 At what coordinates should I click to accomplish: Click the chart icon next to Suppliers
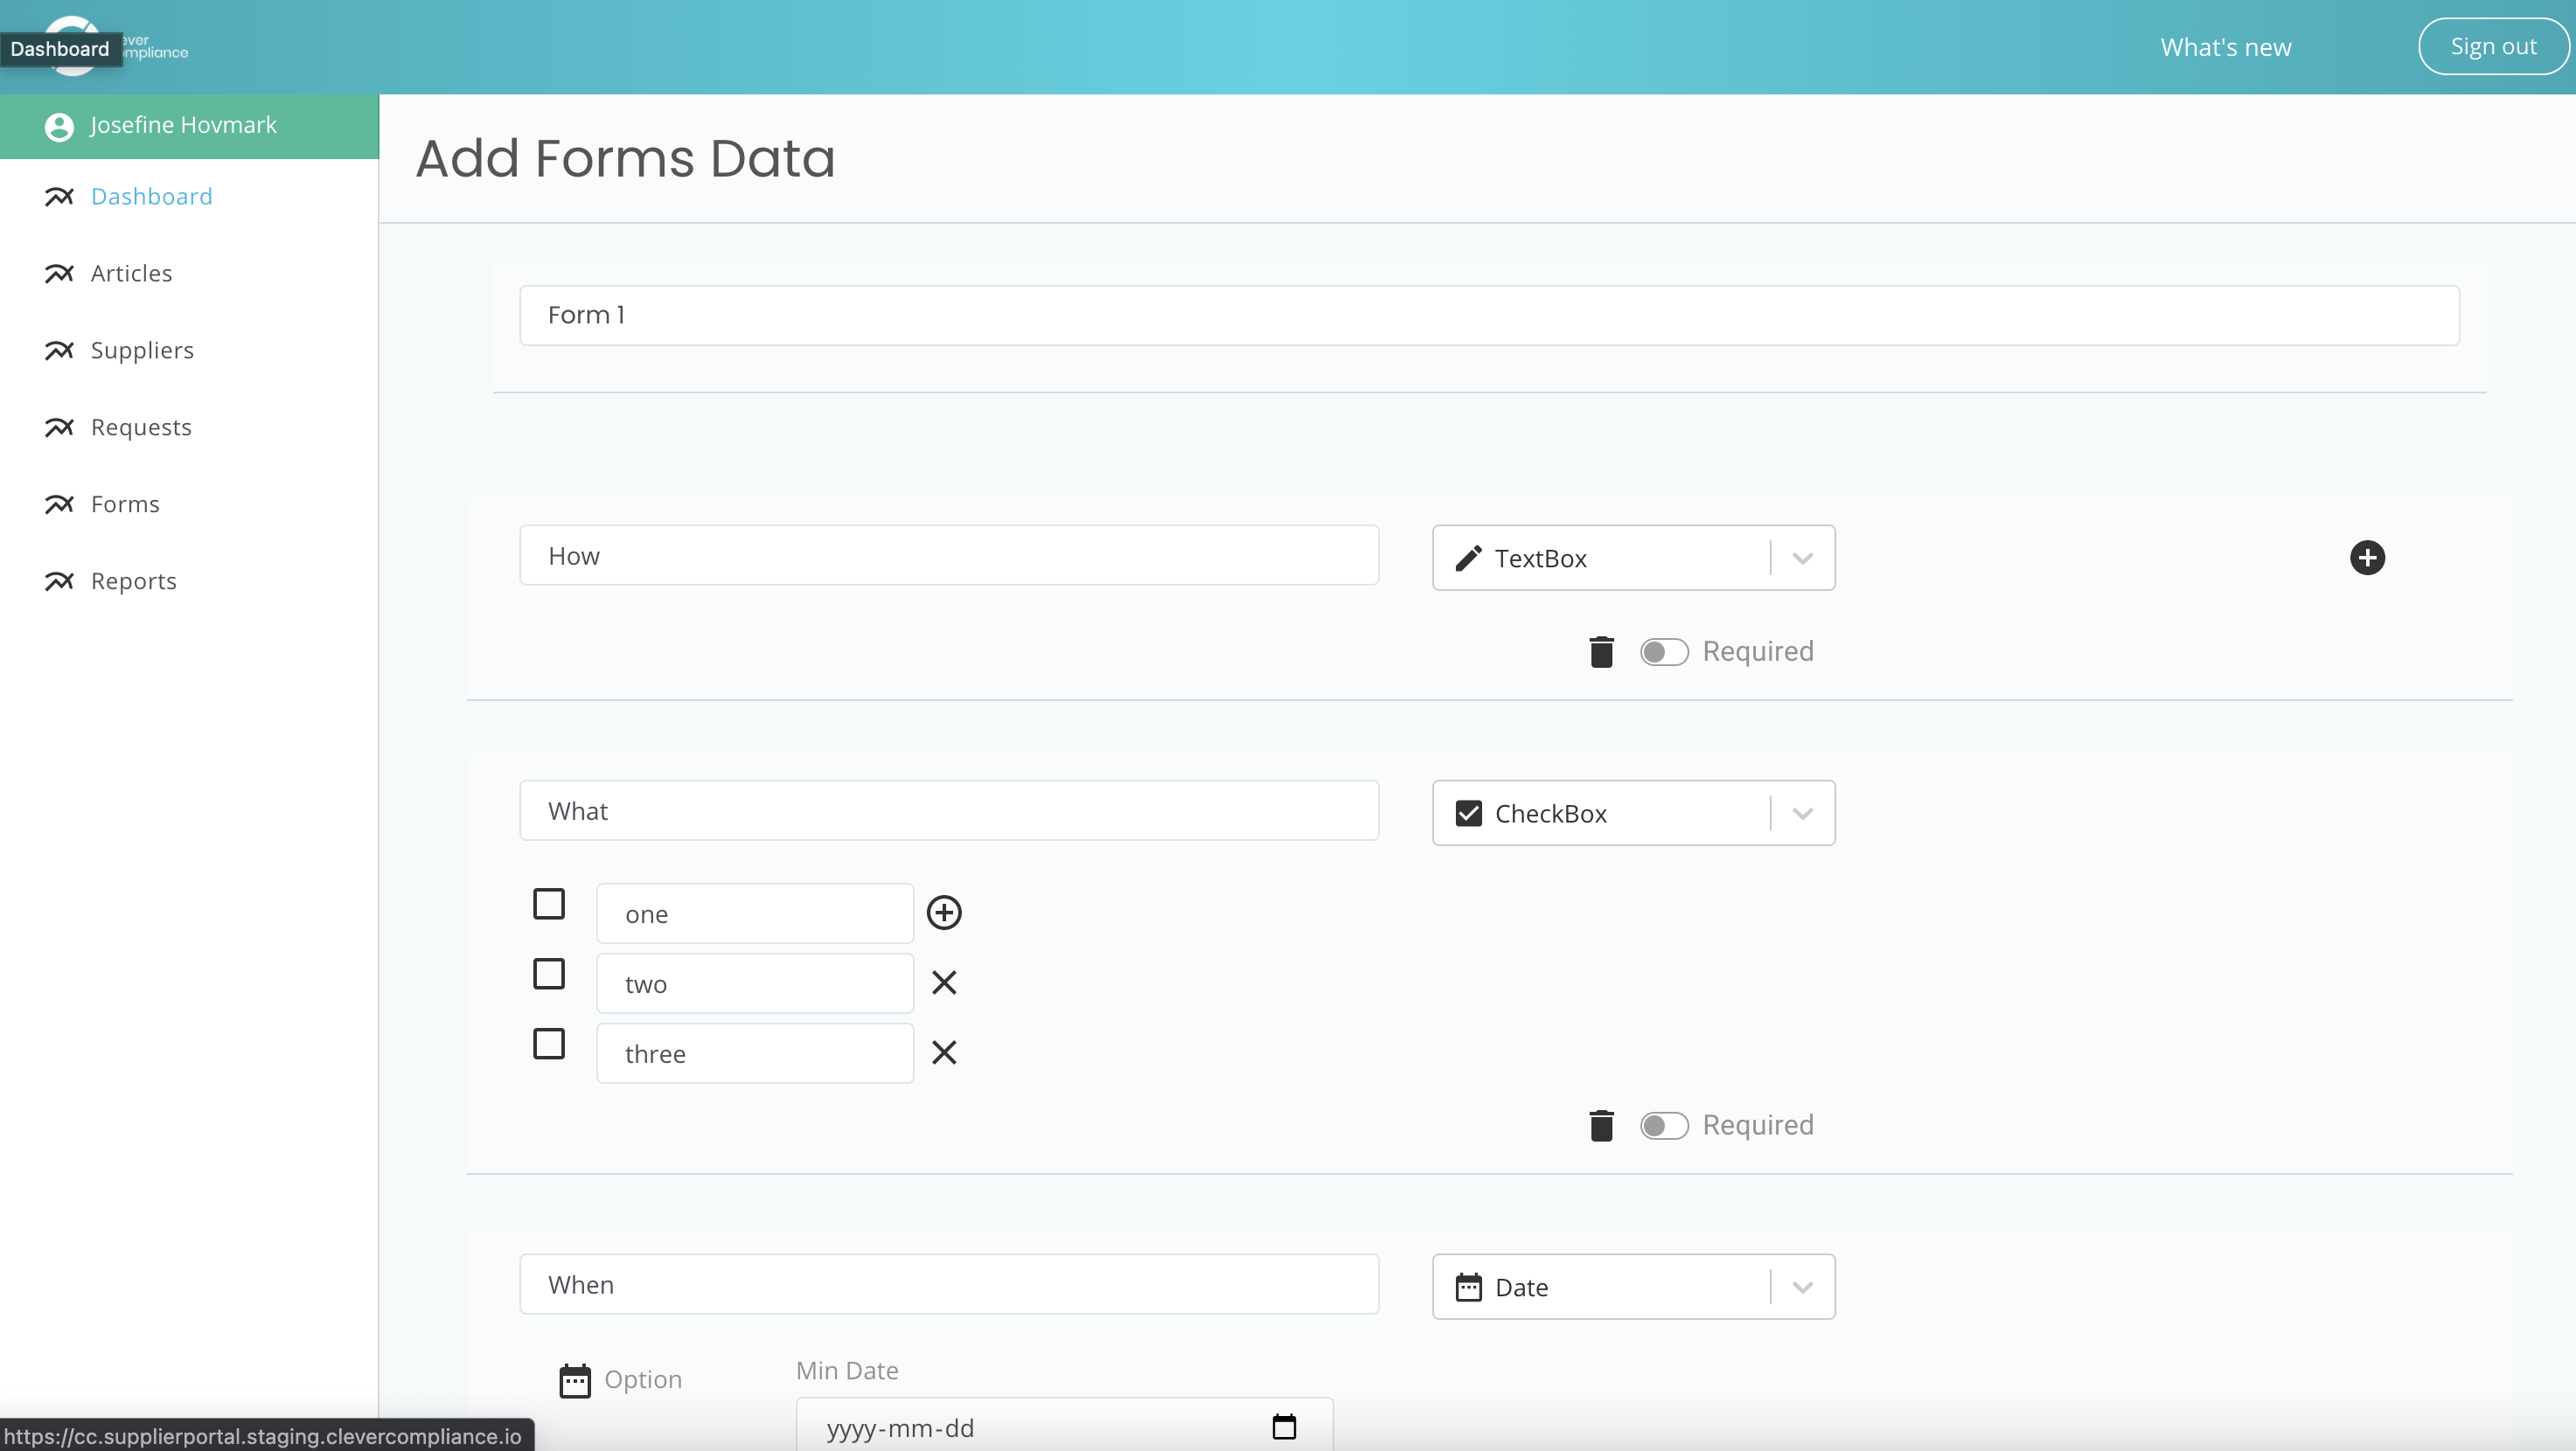pyautogui.click(x=59, y=351)
